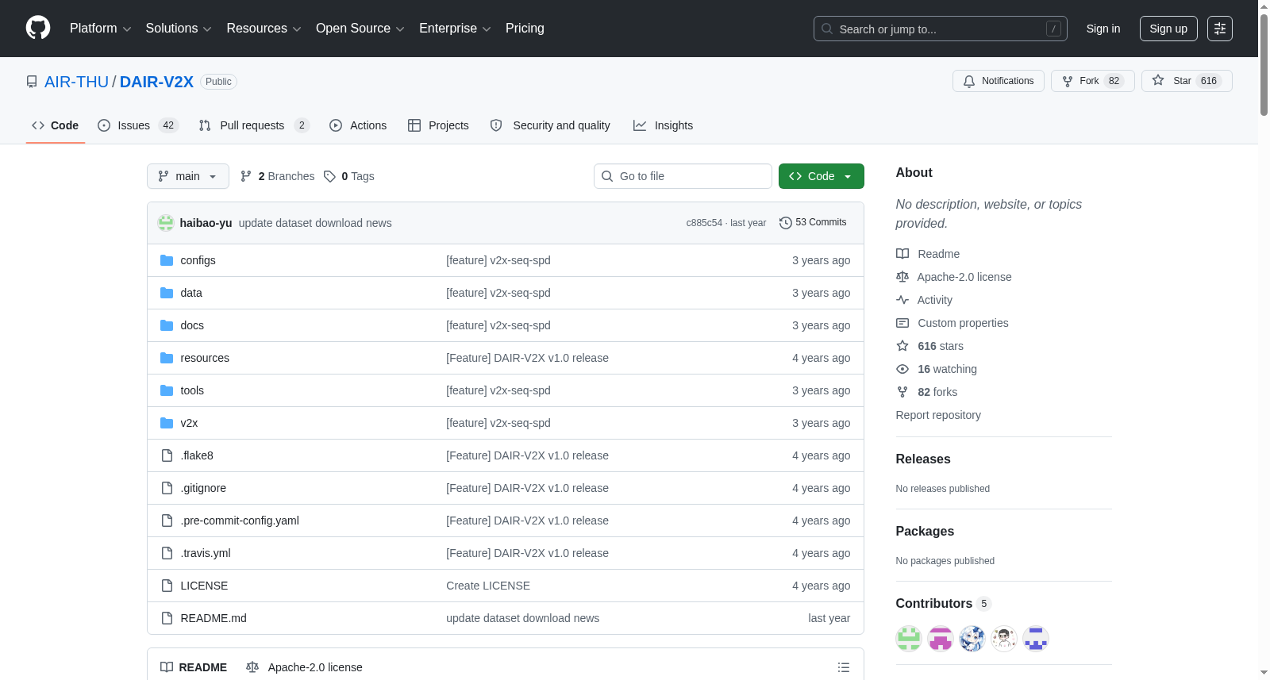This screenshot has height=680, width=1270.
Task: View the 53 Commits history
Action: [x=813, y=223]
